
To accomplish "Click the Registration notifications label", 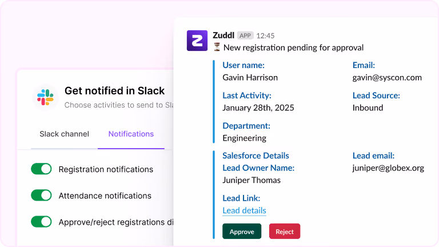I will 106,169.
